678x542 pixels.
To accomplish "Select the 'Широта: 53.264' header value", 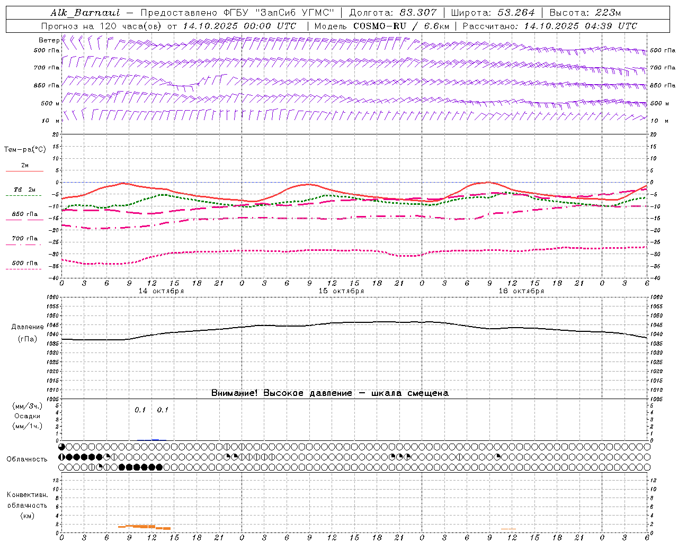I will coord(493,13).
